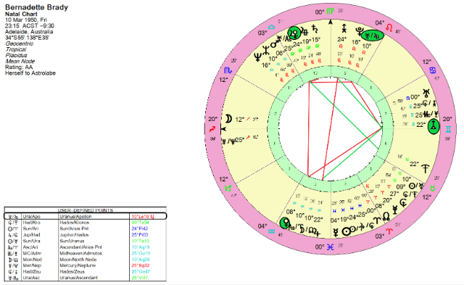Select the Aquarius glyph on the zodiac ring
This screenshot has height=285, width=464.
pos(271,231)
